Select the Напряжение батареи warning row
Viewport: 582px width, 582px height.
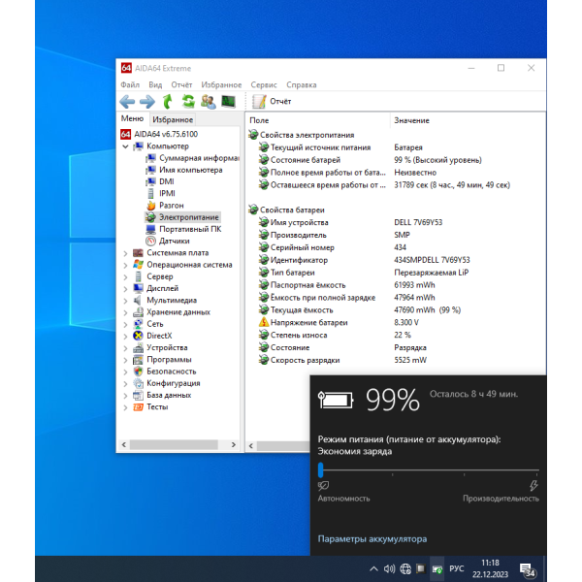tap(396, 323)
